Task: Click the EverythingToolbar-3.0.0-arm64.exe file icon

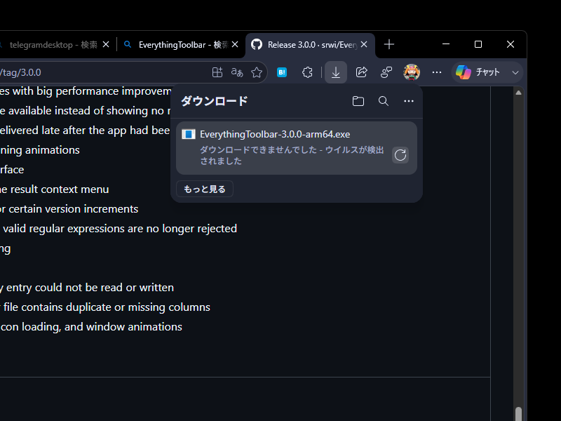Action: pyautogui.click(x=189, y=134)
